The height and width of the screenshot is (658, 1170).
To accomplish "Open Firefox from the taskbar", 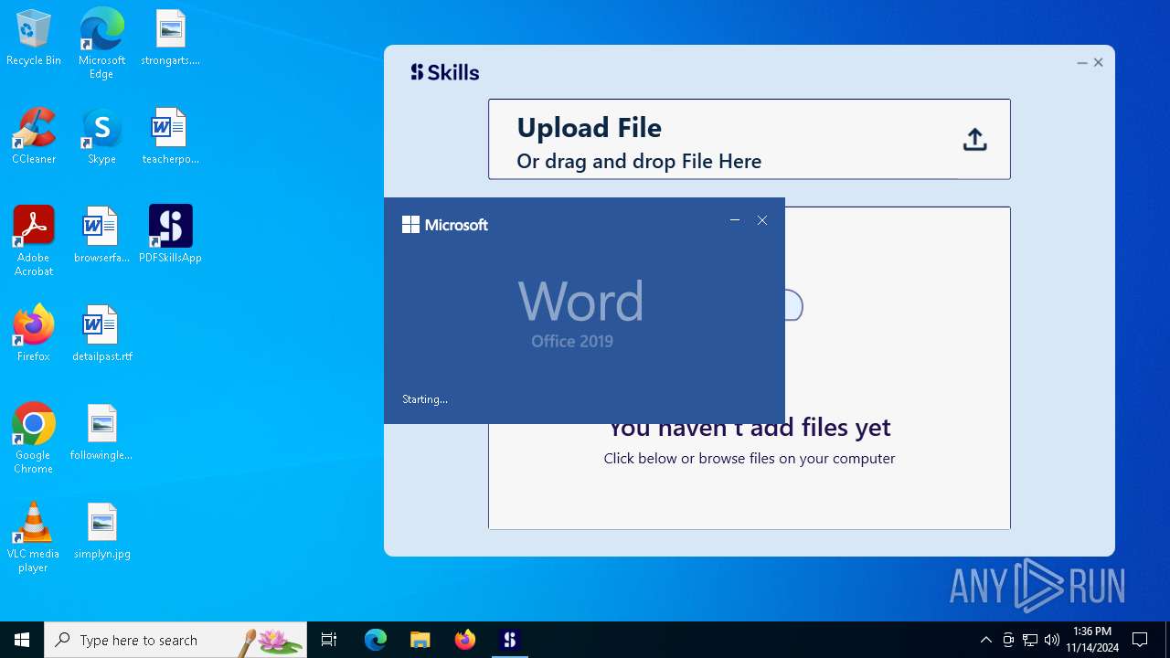I will (465, 640).
